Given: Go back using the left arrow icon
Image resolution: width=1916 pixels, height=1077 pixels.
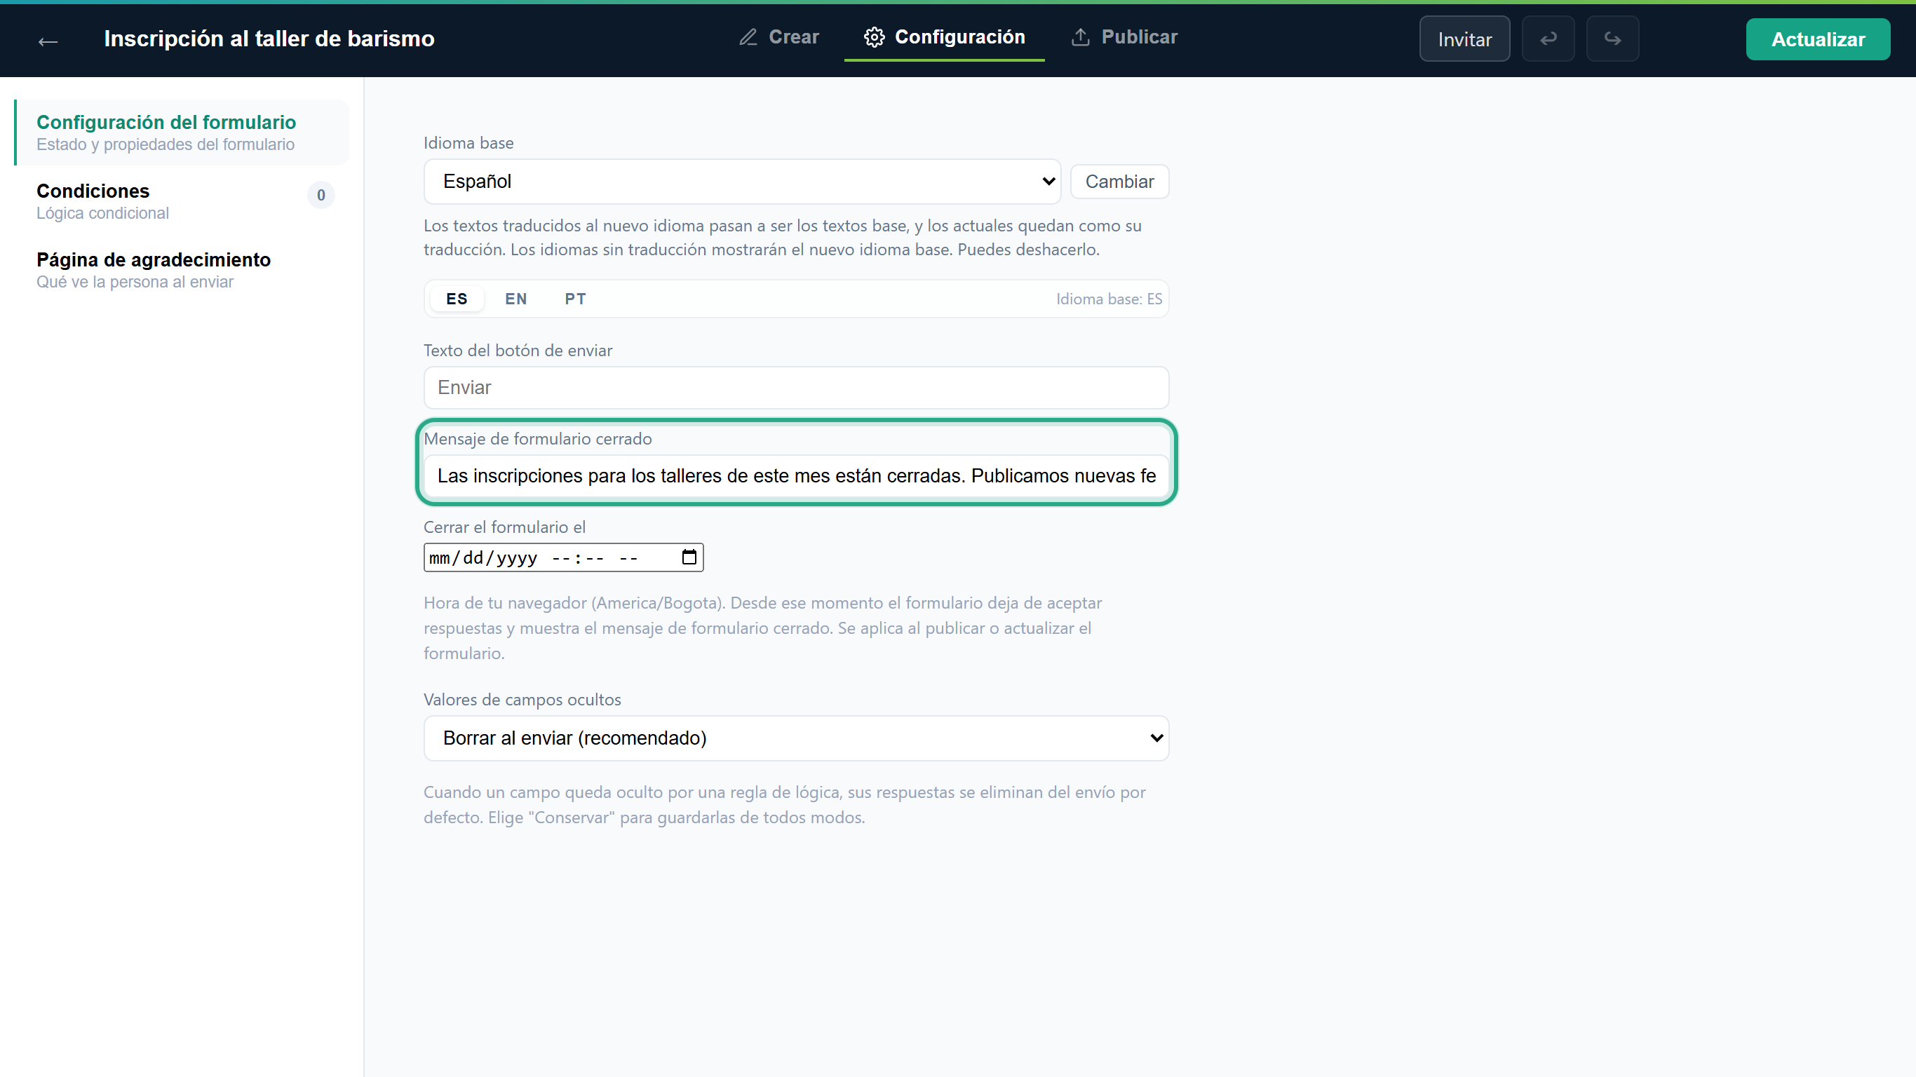Looking at the screenshot, I should pos(48,40).
